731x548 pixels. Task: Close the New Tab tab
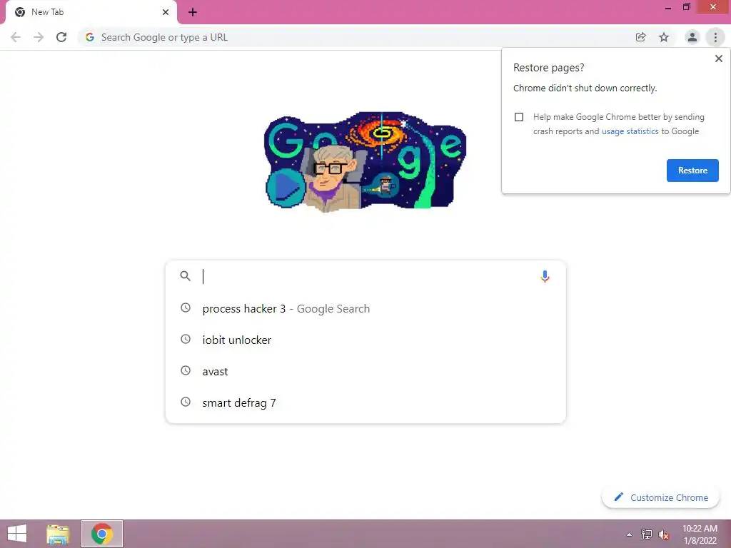point(166,12)
